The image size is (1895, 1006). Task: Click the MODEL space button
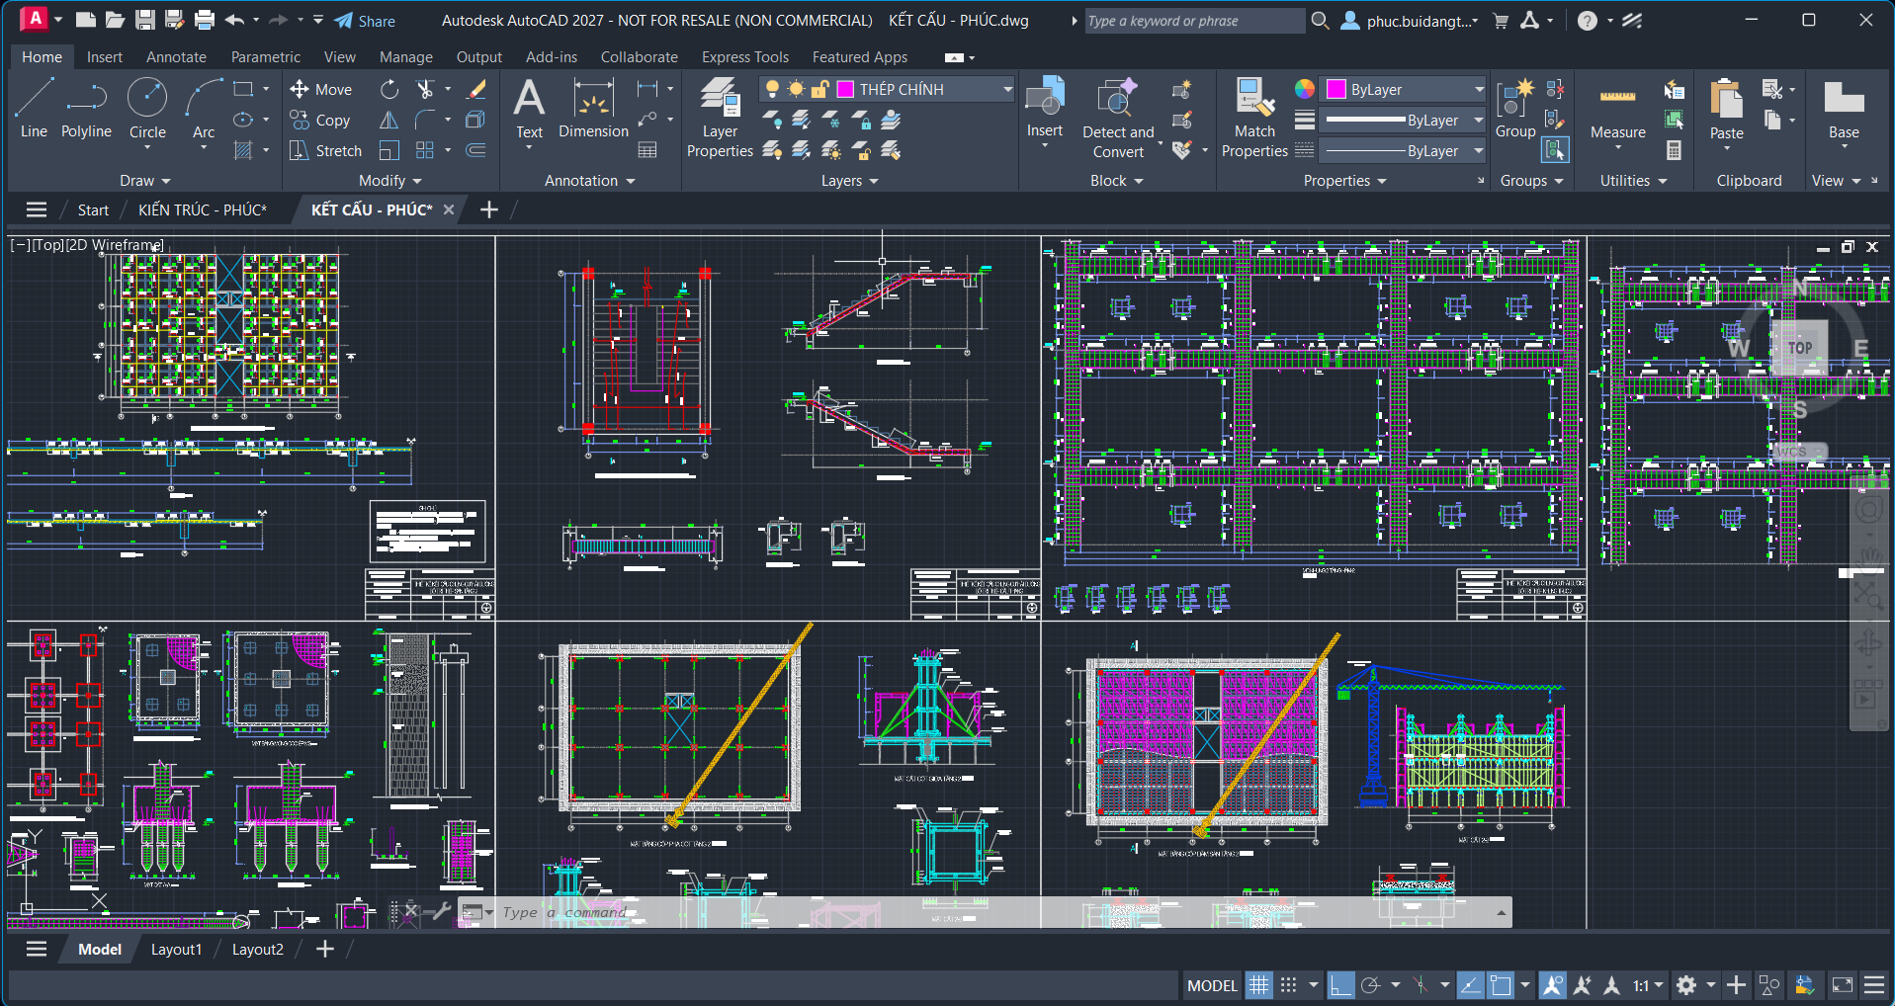1212,985
